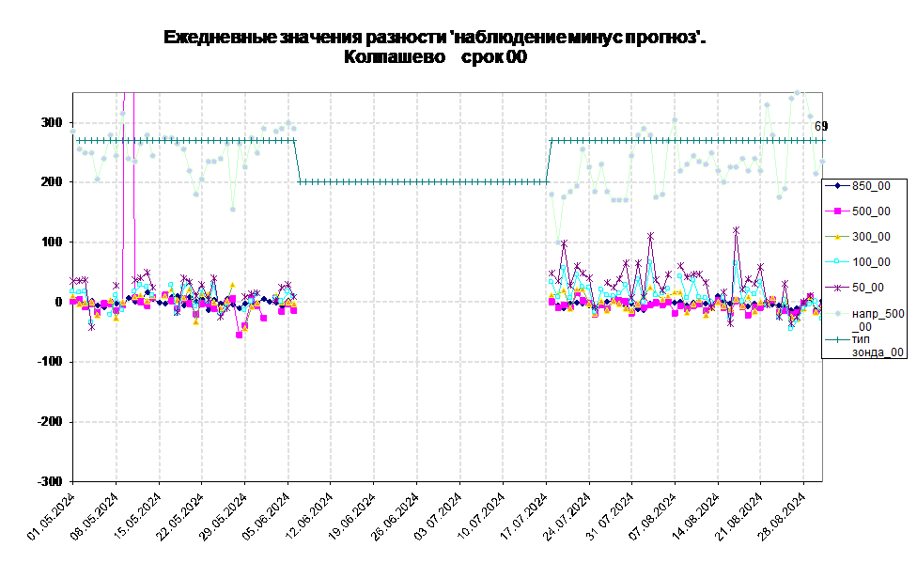
Task: Select date label 03.07.2024
Action: coord(438,517)
